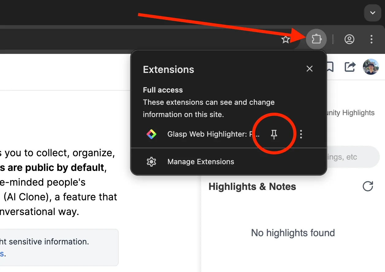Close the Extensions popup
This screenshot has height=272, width=385.
click(x=310, y=69)
